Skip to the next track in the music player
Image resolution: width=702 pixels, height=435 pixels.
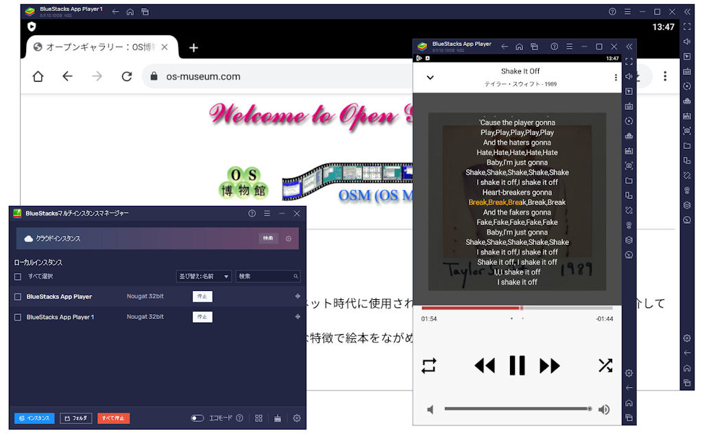(550, 366)
